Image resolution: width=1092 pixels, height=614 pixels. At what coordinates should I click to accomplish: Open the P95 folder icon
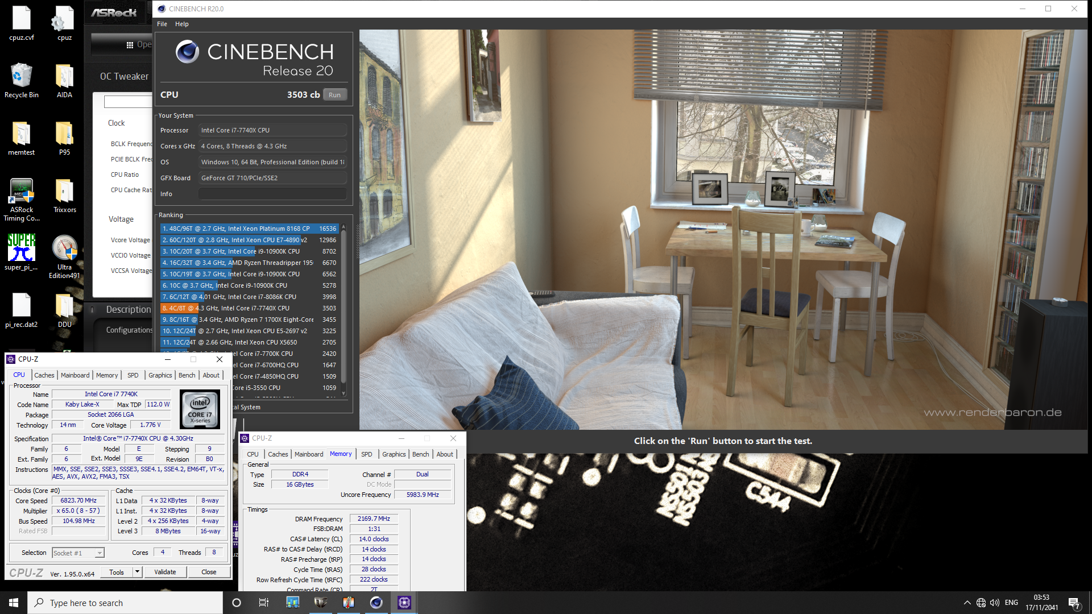(x=64, y=138)
